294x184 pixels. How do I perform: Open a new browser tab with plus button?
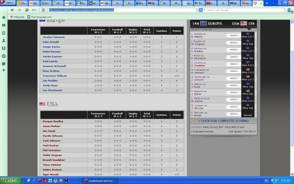267,3
